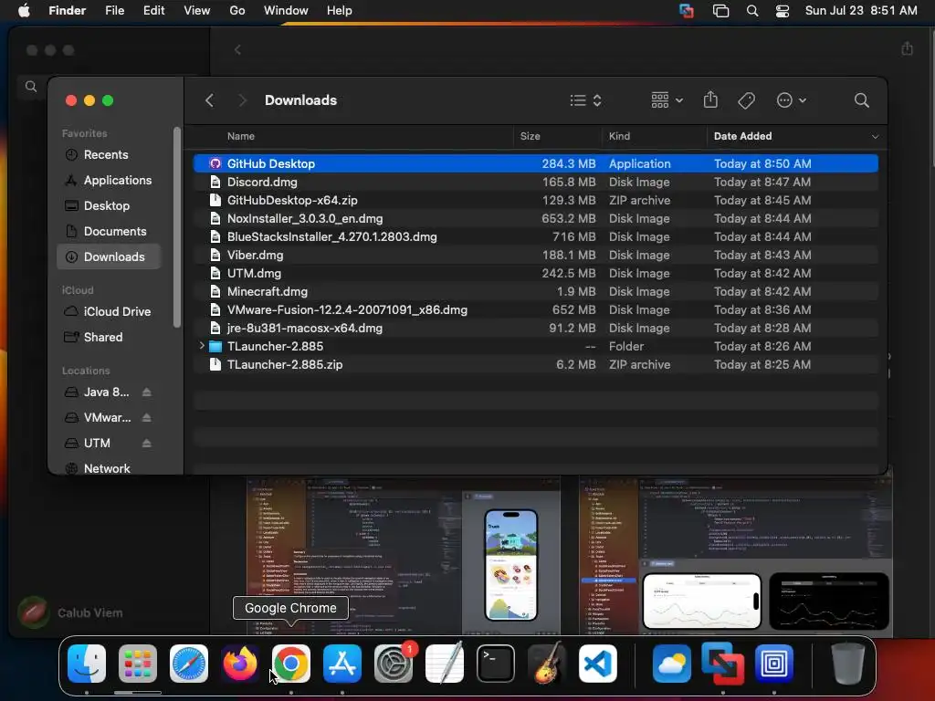Open the Edit menu
Screen dimensions: 935x701
tap(153, 11)
